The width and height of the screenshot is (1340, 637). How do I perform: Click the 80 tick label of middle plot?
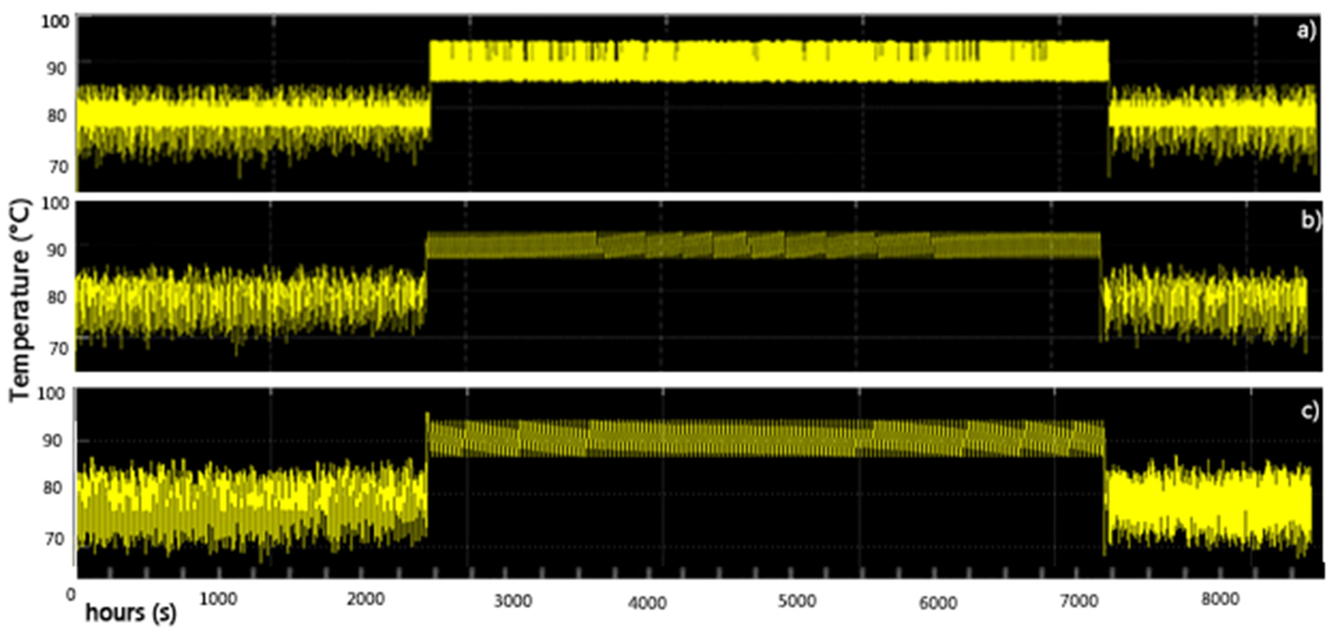(x=57, y=297)
